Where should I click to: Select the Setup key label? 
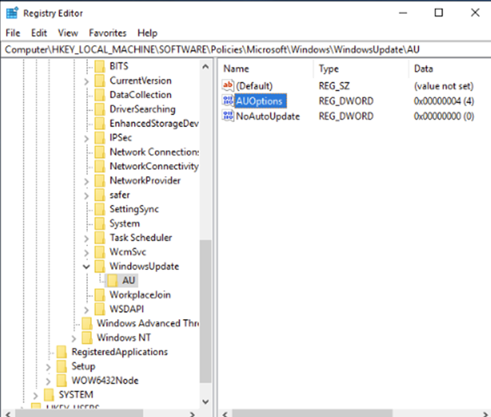pyautogui.click(x=83, y=366)
